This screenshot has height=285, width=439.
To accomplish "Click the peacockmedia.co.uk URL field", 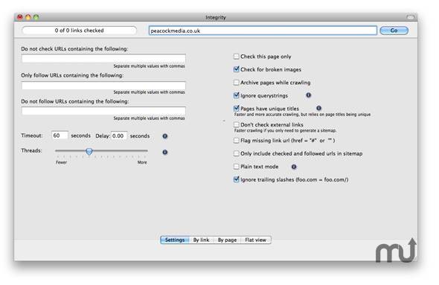I will [x=263, y=31].
